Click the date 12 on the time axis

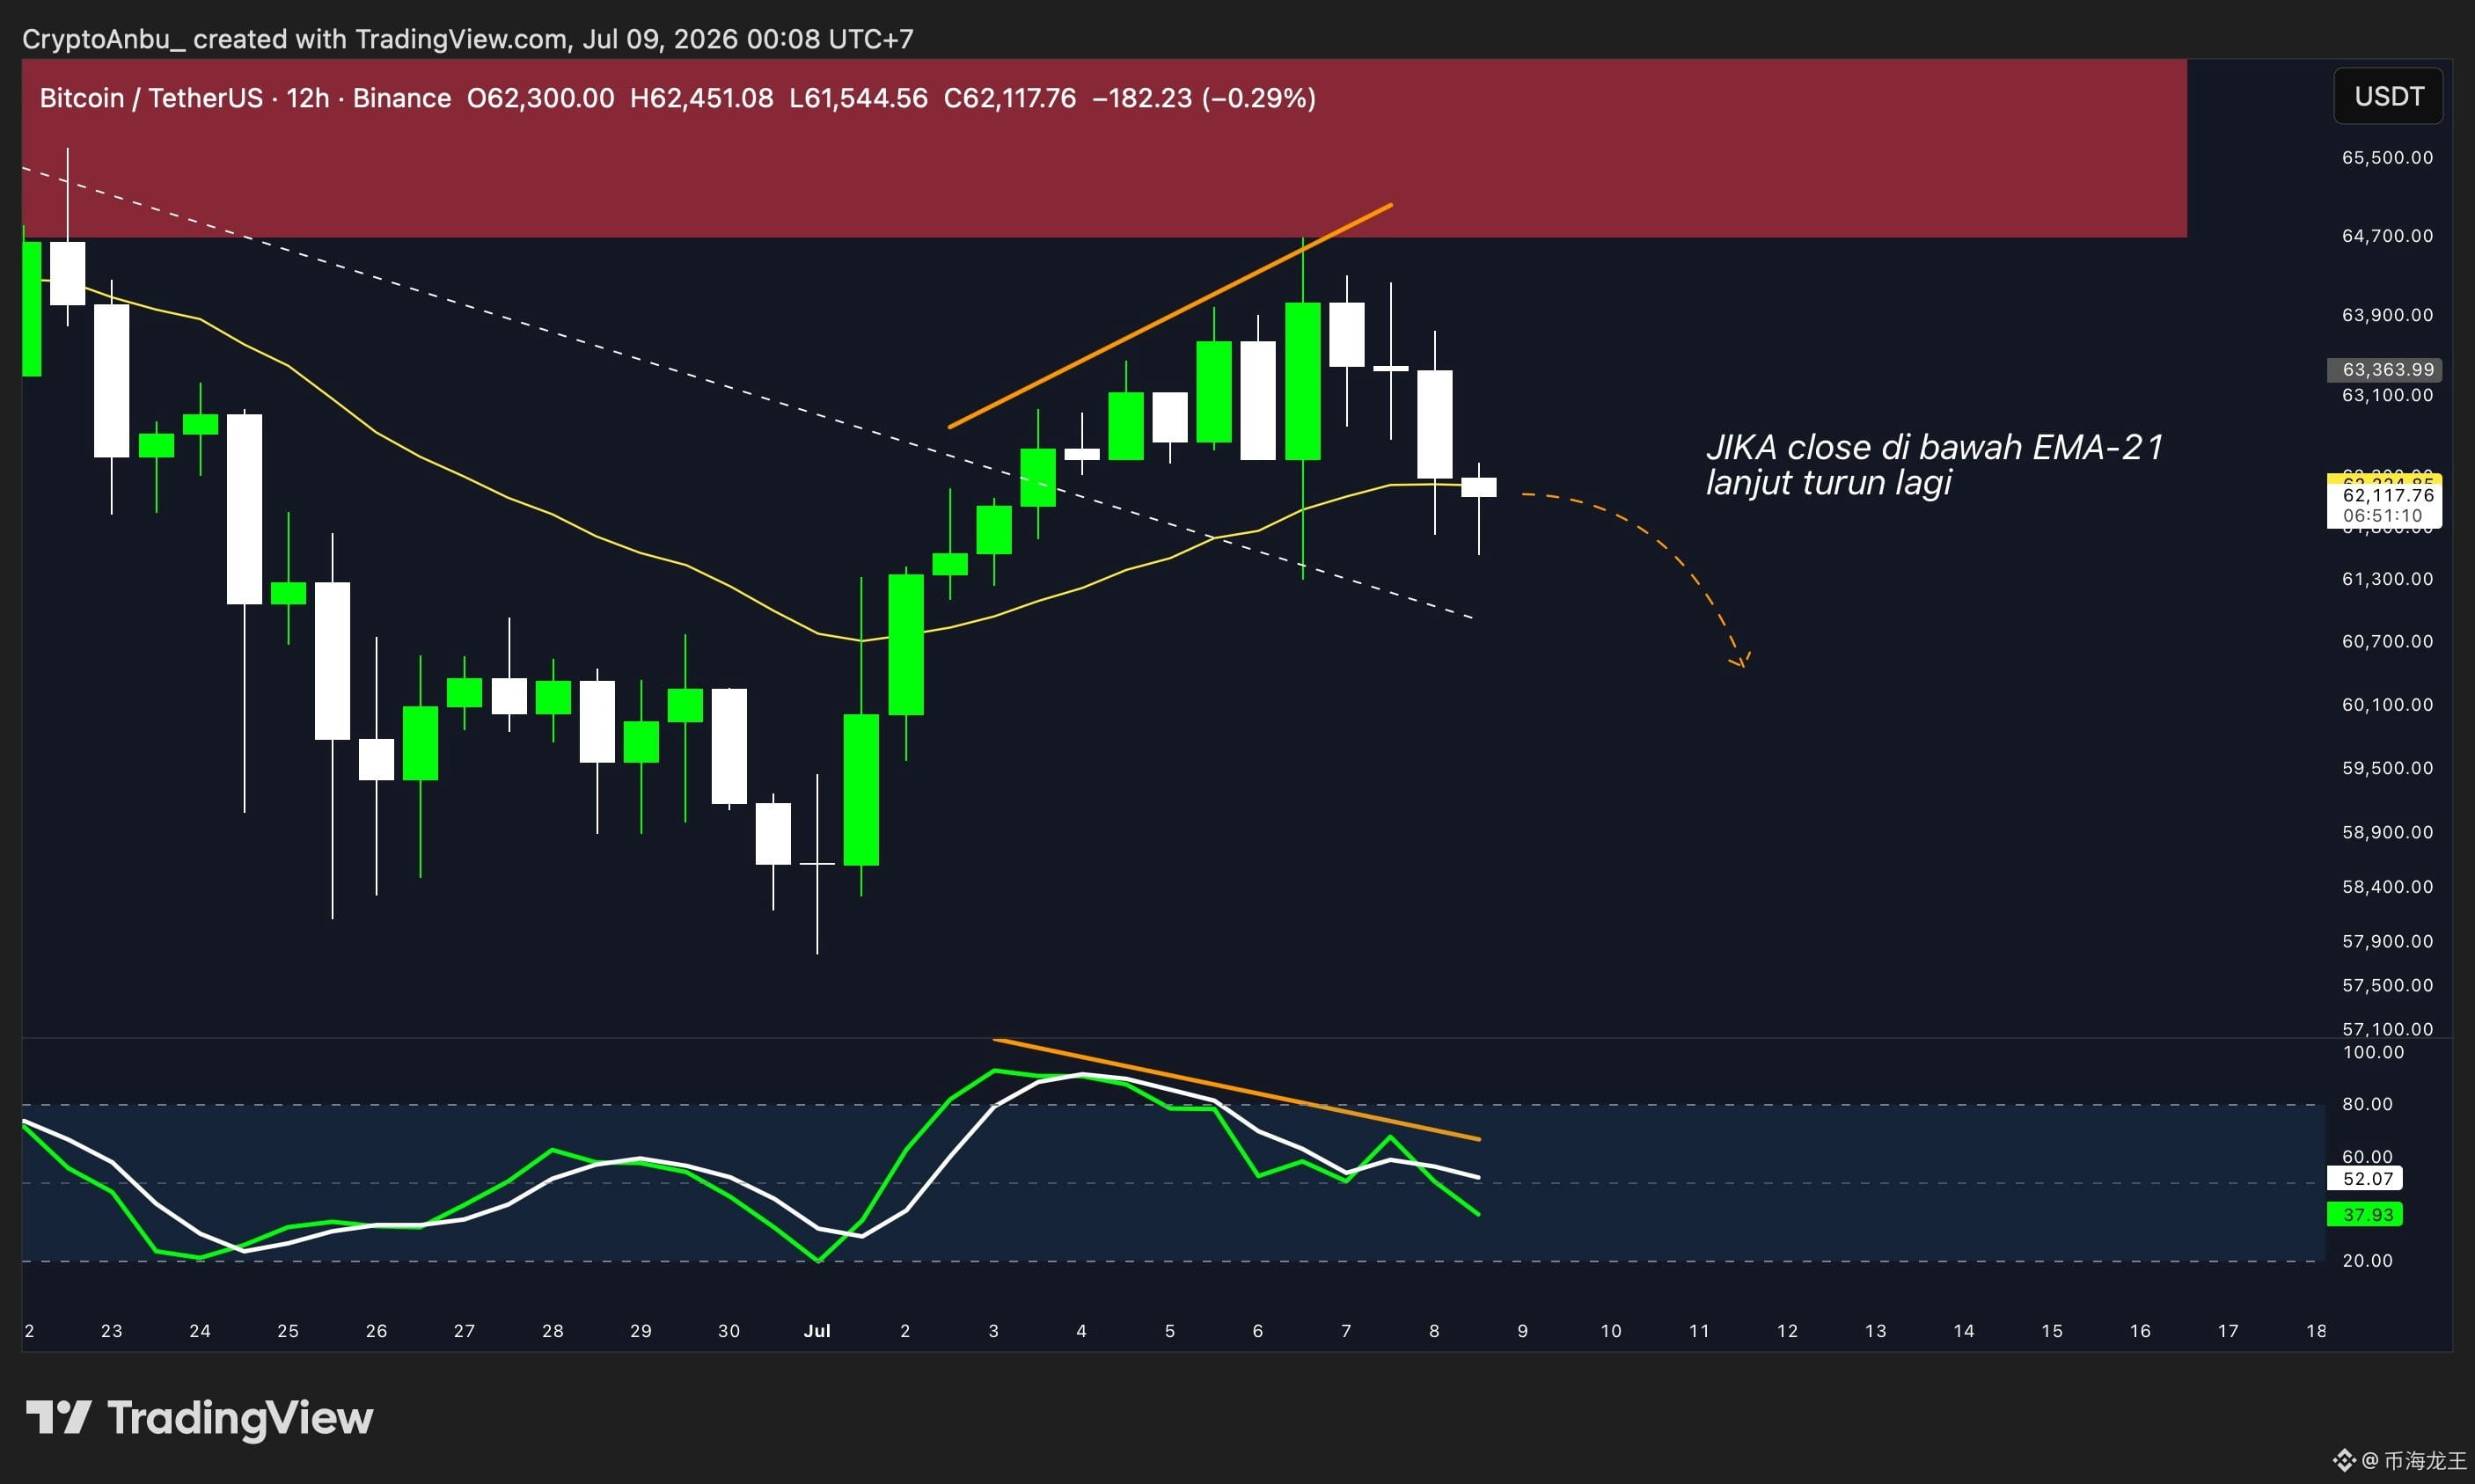click(x=1787, y=1331)
